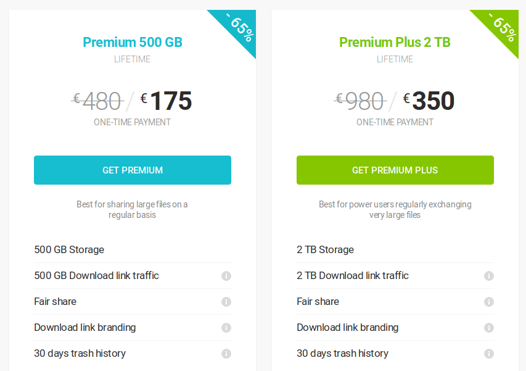Click the green -65% discount ribbon

[x=503, y=27]
